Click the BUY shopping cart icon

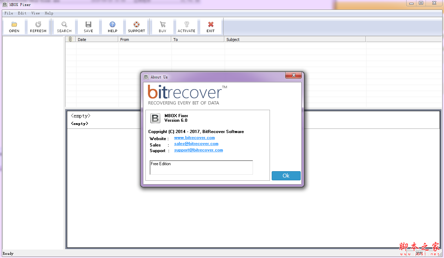[x=163, y=24]
